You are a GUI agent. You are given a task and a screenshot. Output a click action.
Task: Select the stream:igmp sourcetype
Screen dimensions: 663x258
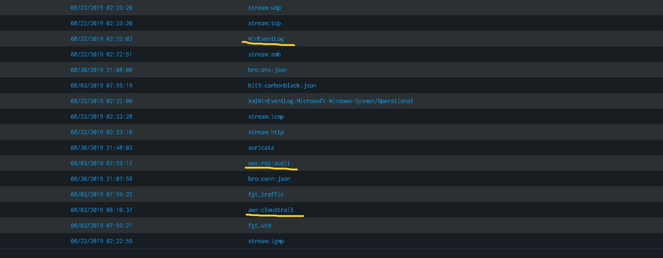pyautogui.click(x=266, y=241)
